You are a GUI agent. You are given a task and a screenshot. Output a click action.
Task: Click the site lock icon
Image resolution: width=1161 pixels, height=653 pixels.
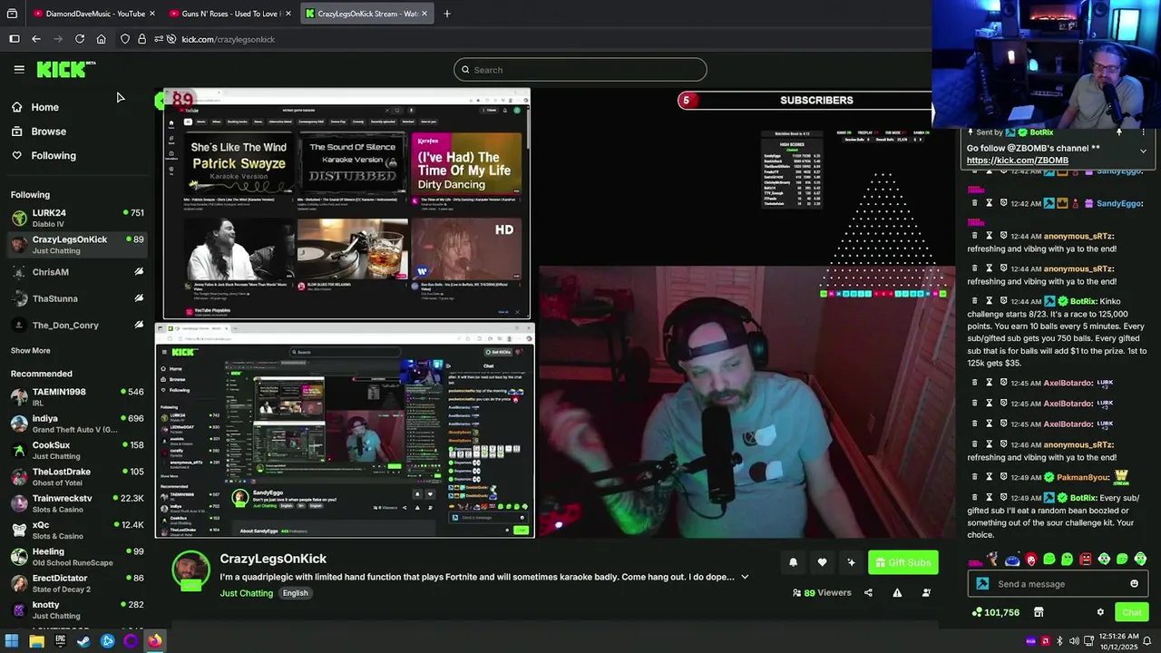tap(141, 39)
